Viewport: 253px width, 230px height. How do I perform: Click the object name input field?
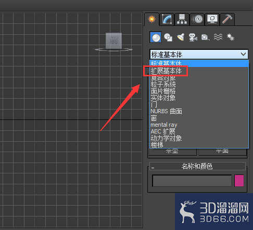click(x=192, y=181)
